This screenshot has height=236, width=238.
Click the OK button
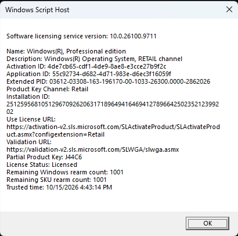click(207, 223)
